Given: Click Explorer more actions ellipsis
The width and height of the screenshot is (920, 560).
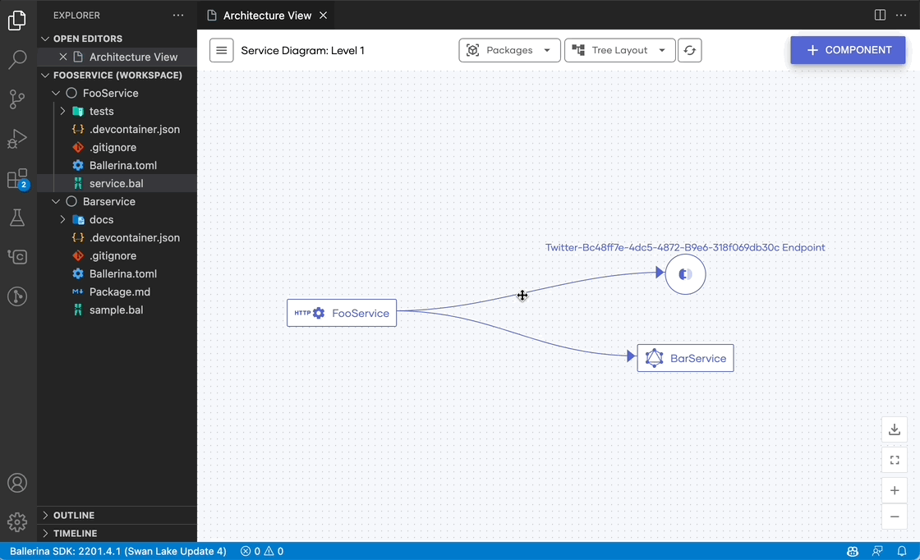Looking at the screenshot, I should tap(178, 16).
